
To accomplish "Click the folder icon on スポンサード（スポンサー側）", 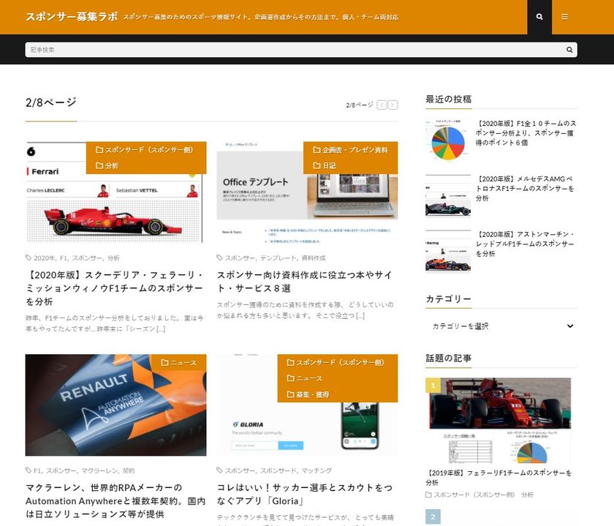I will tap(100, 149).
